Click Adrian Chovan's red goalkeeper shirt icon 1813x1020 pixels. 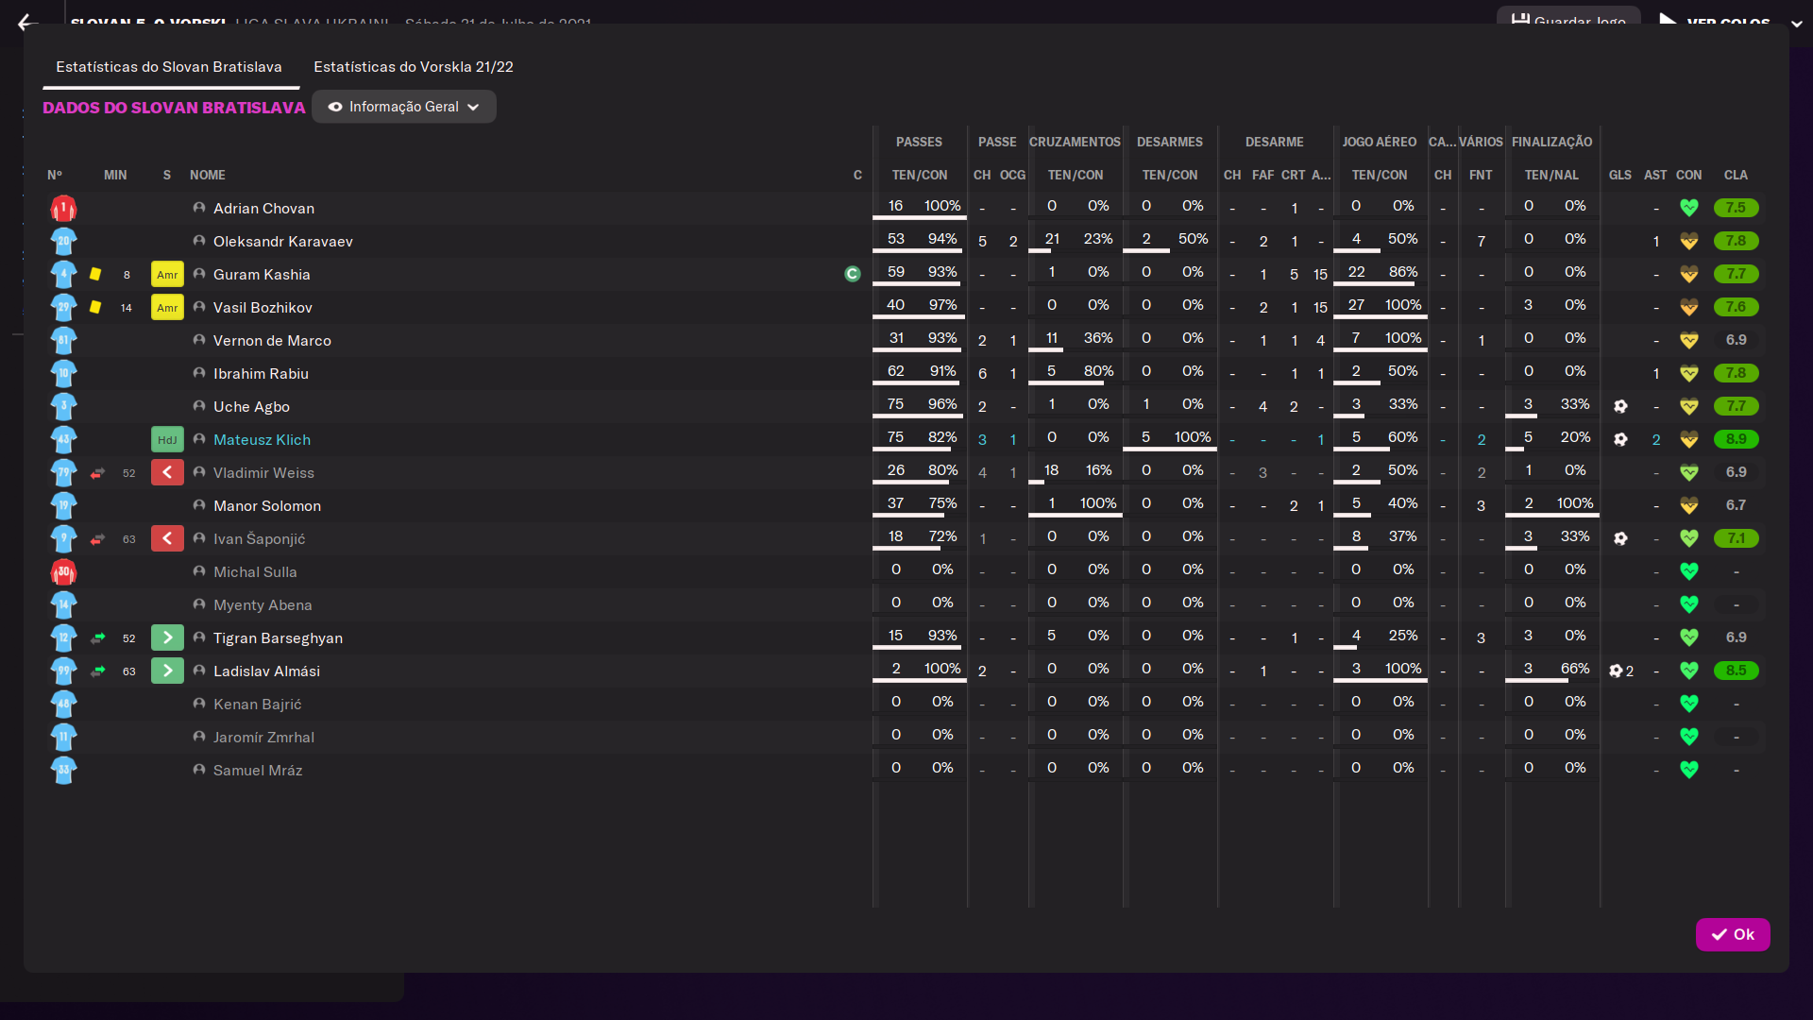63,208
